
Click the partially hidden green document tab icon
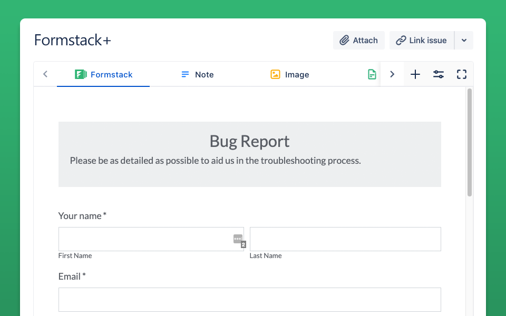[x=372, y=75]
